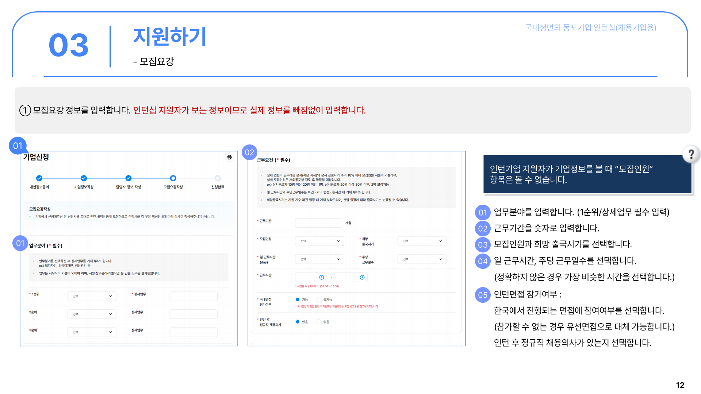Open the 희망 출국시기 dropdown
The width and height of the screenshot is (701, 394).
(x=422, y=241)
